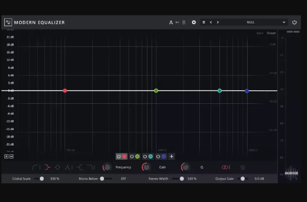Add a new EQ band with plus

coord(172,157)
